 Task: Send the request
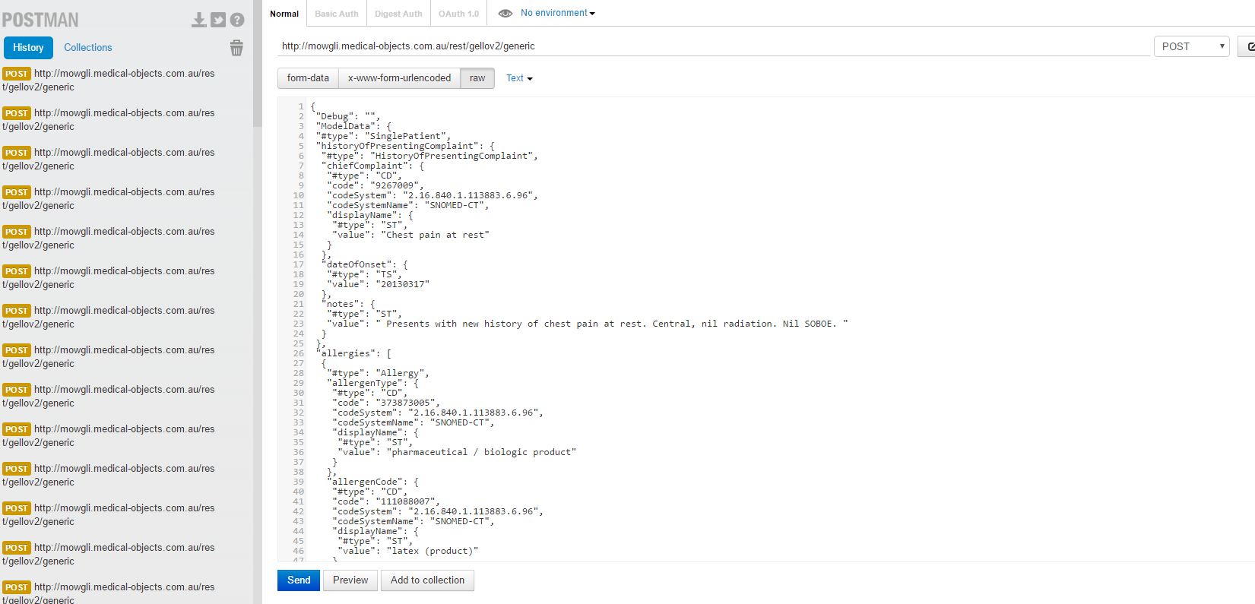pos(299,580)
